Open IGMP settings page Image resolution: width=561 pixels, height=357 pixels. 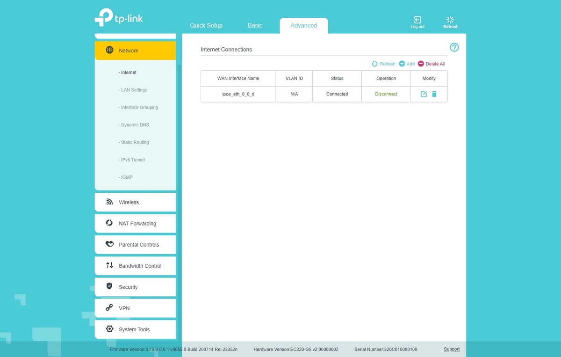pyautogui.click(x=126, y=177)
